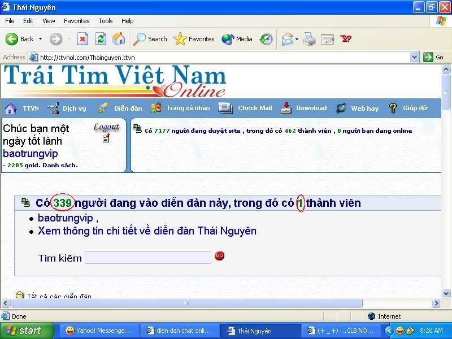452x339 pixels.
Task: Click the Check Mail screen icon
Action: [225, 108]
